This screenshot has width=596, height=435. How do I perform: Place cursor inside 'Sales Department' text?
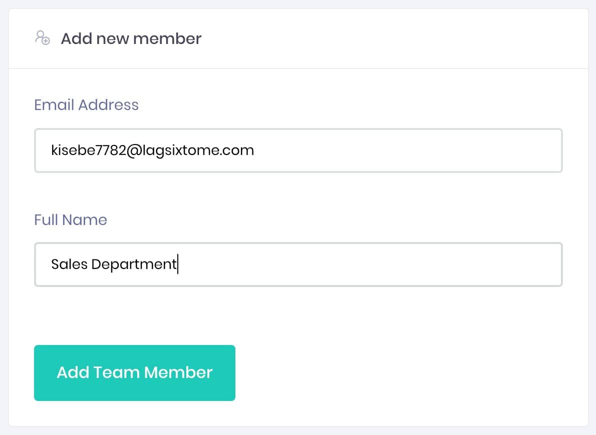(x=114, y=264)
